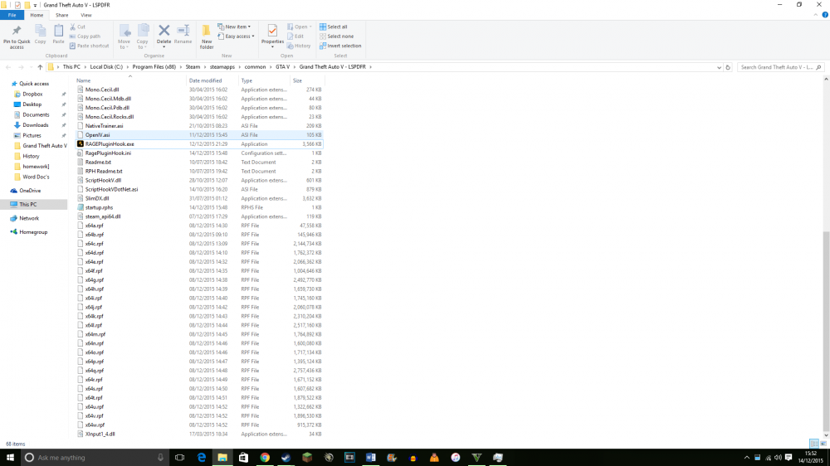Image resolution: width=830 pixels, height=466 pixels.
Task: Open Google Chrome from the taskbar
Action: coord(265,458)
